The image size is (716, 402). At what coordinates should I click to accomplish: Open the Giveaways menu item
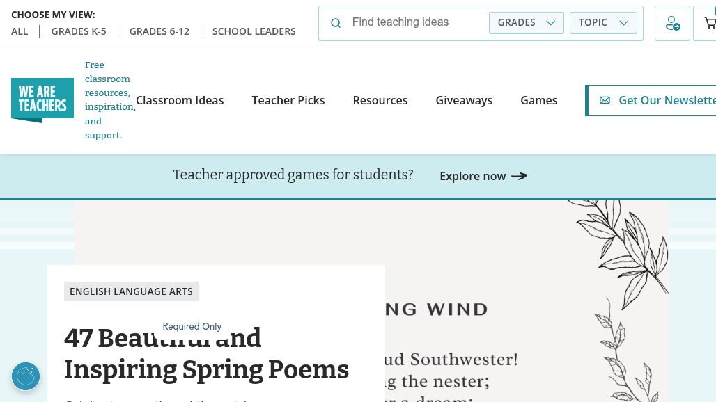click(x=464, y=100)
